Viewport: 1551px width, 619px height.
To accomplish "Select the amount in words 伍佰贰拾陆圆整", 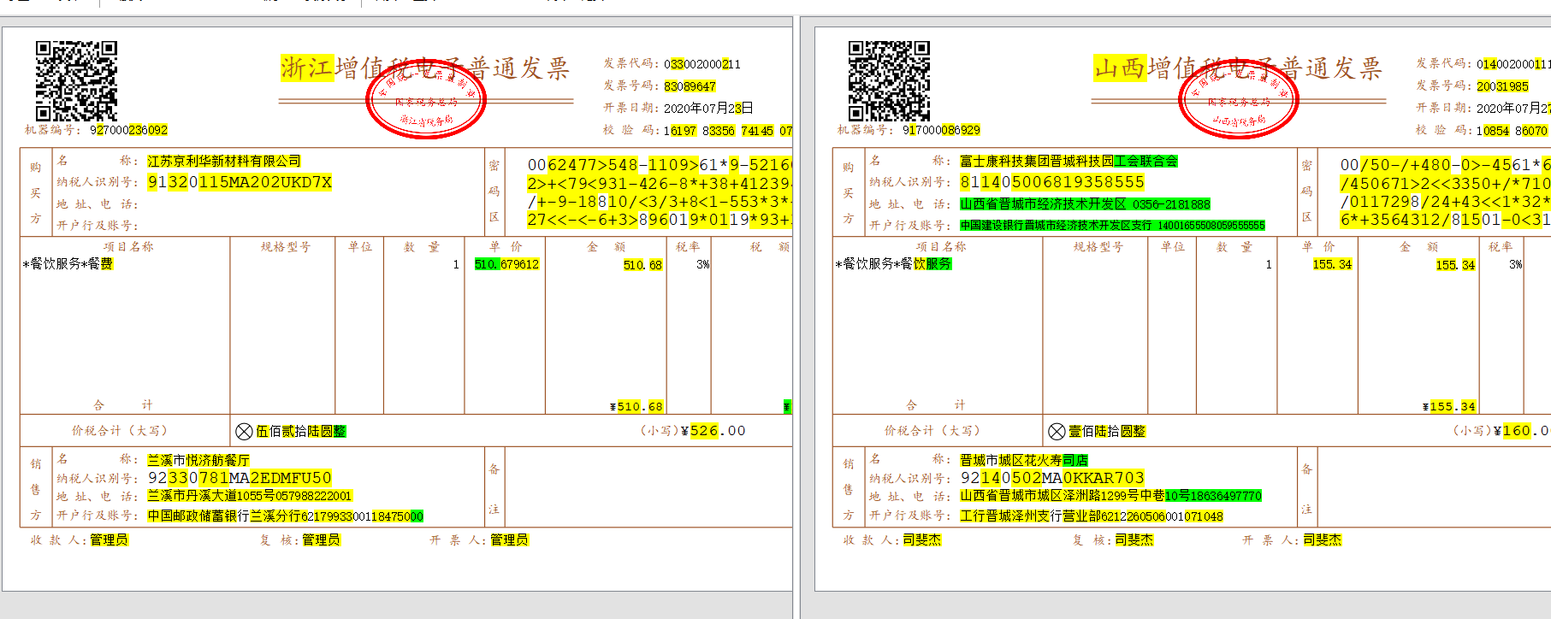I will tap(301, 431).
